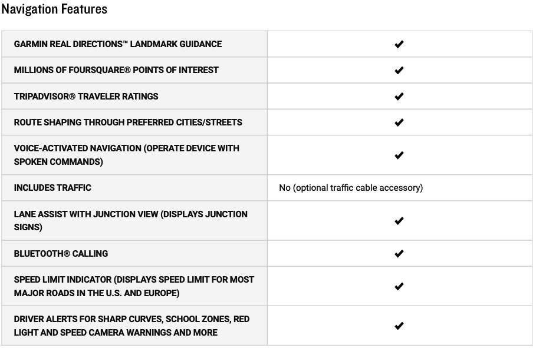
Task: Click the checkmark for Garmin Real Directions
Action: pyautogui.click(x=399, y=44)
